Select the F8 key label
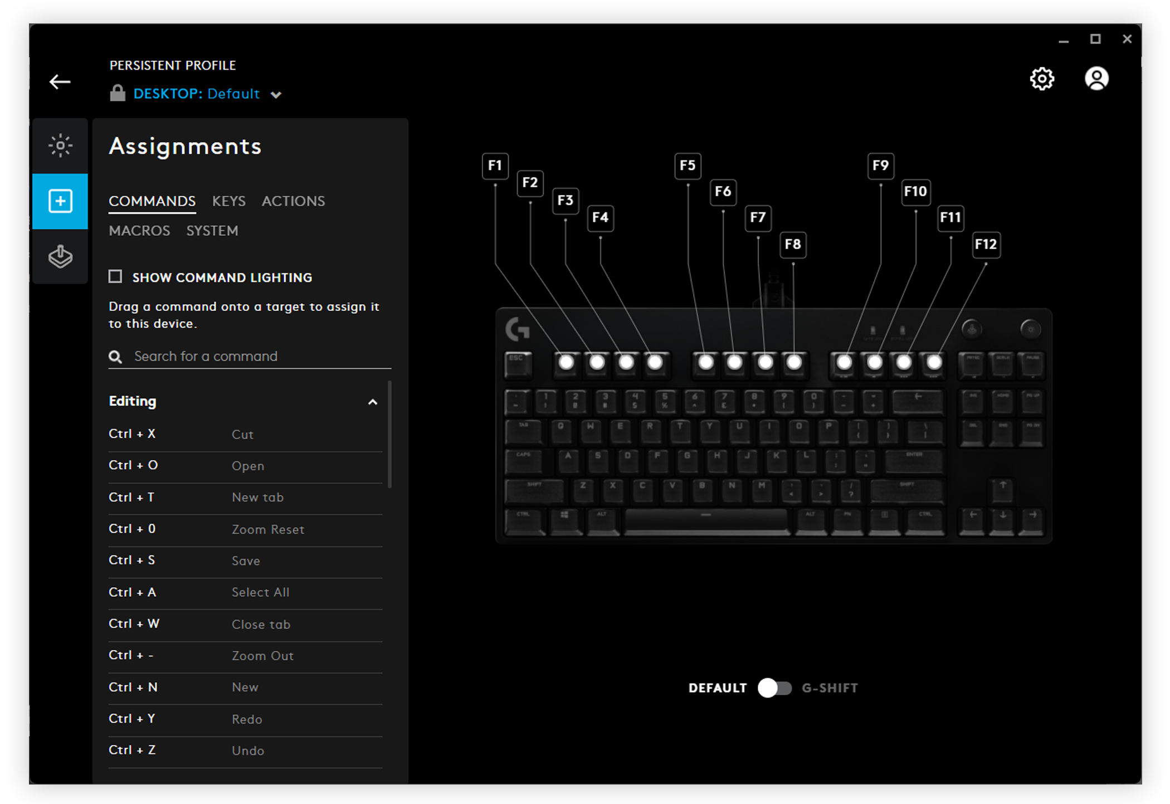 point(793,244)
